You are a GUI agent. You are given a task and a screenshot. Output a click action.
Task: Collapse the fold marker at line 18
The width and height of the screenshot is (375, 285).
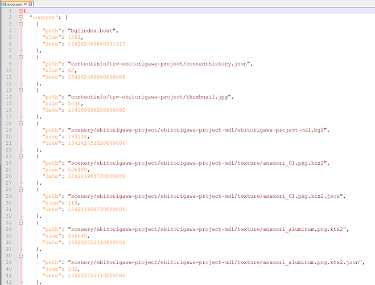tap(21, 123)
